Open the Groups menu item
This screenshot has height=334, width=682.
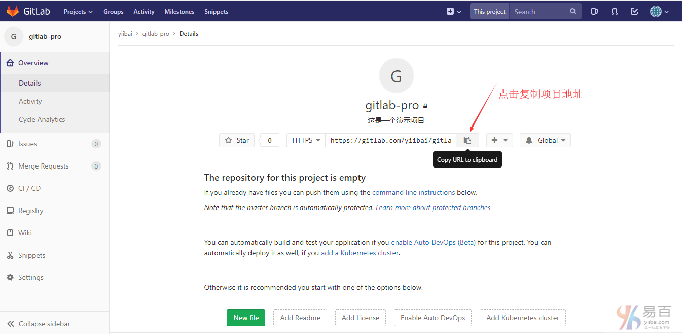tap(113, 12)
